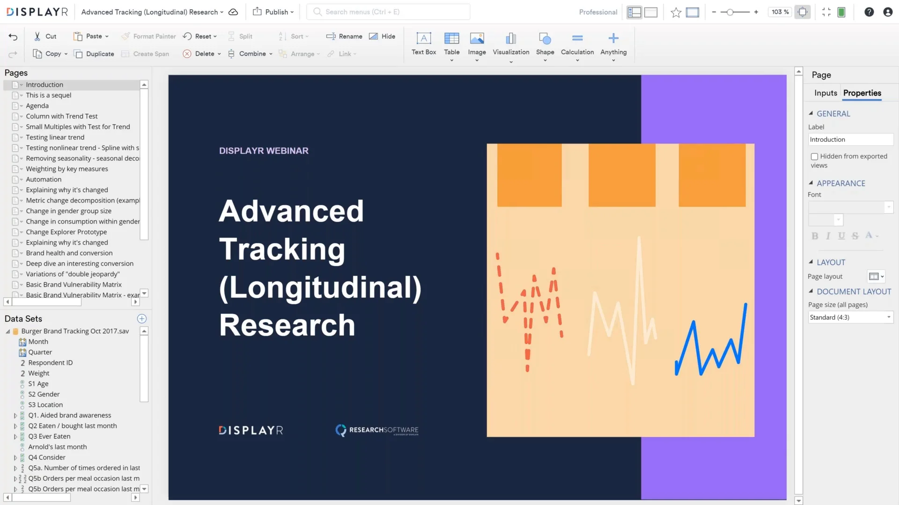
Task: Click the undo arrow icon
Action: [13, 36]
